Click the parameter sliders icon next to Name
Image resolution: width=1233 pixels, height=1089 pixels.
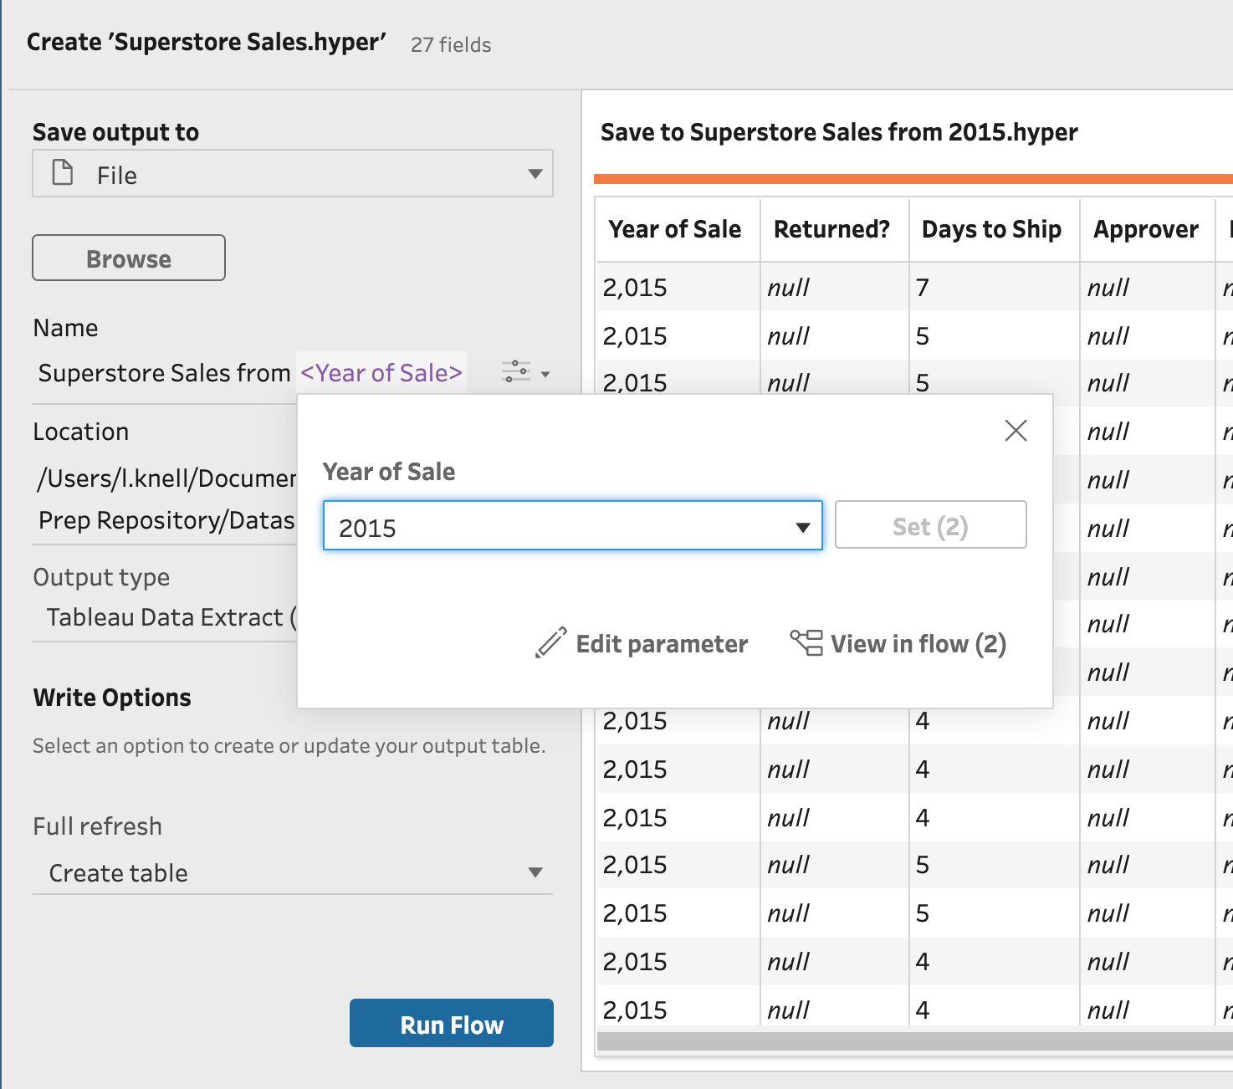click(x=516, y=371)
